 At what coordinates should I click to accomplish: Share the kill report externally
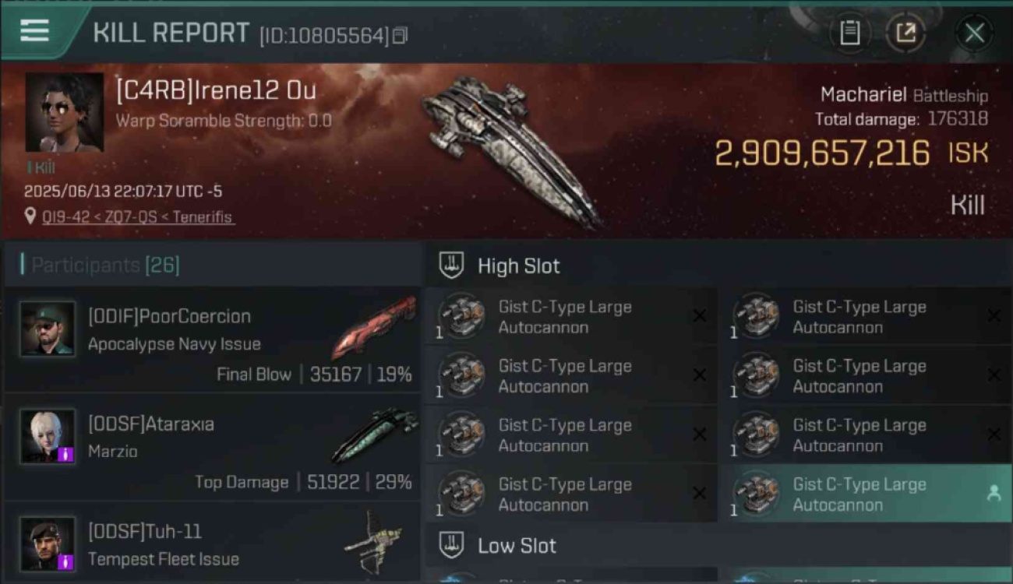(905, 33)
